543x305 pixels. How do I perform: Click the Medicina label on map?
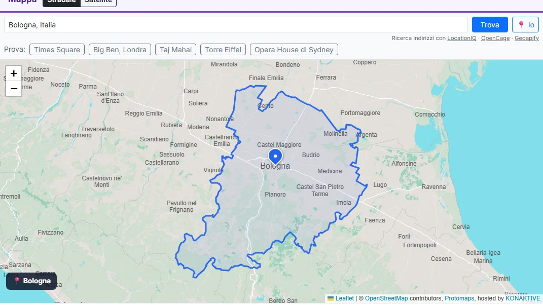click(x=330, y=171)
